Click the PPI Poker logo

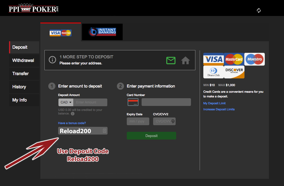33,8
